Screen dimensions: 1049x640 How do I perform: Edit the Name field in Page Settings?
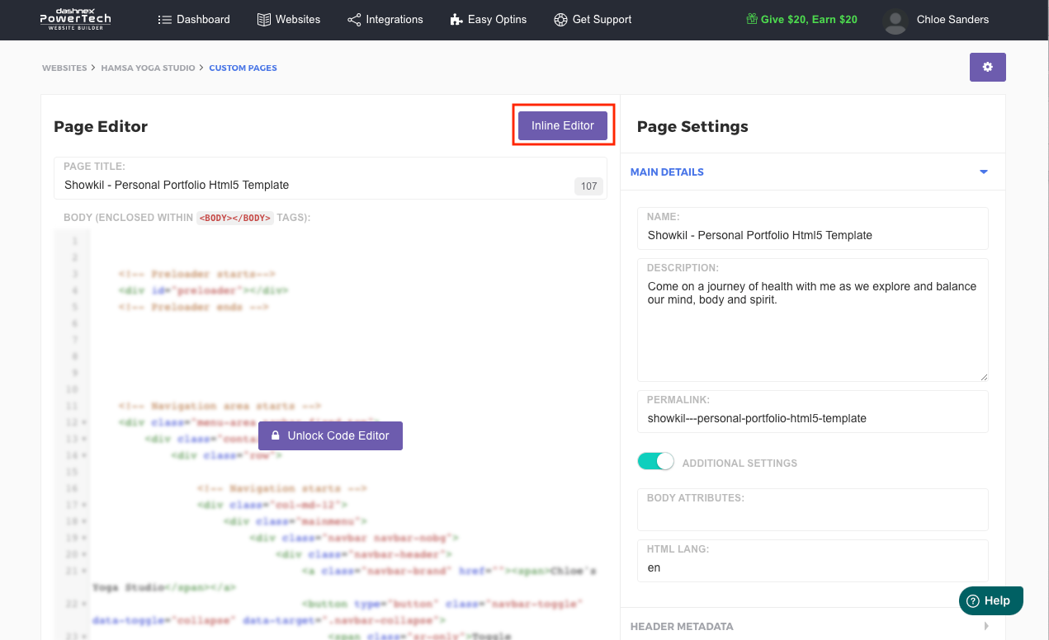click(812, 228)
